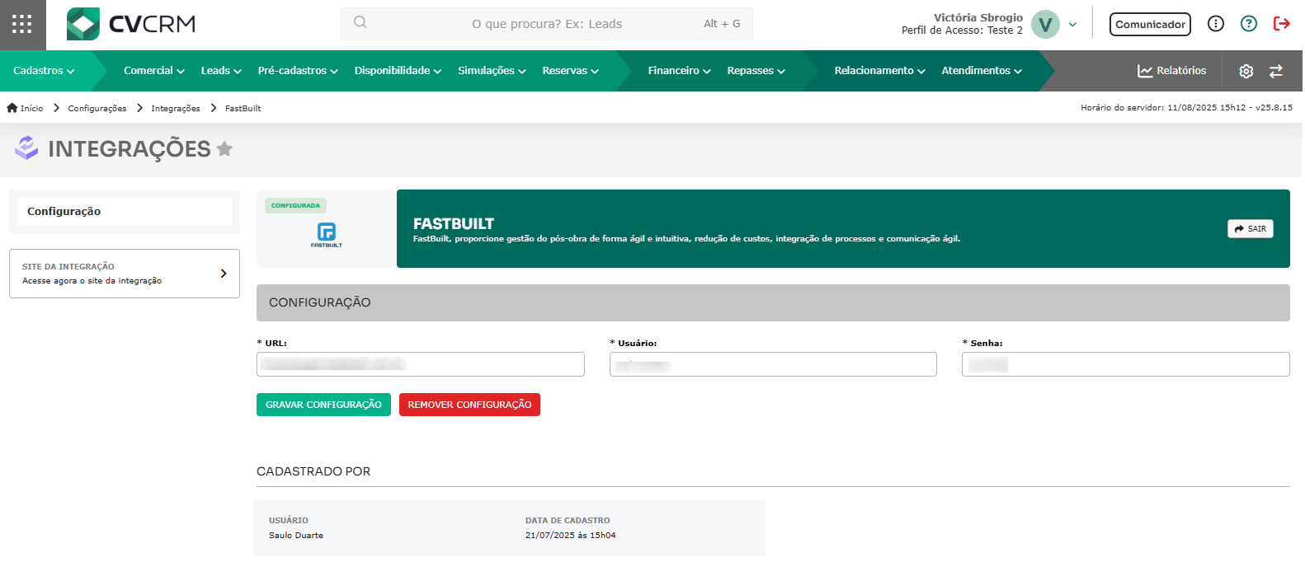1305x562 pixels.
Task: Click the search magnifier icon
Action: [x=360, y=22]
